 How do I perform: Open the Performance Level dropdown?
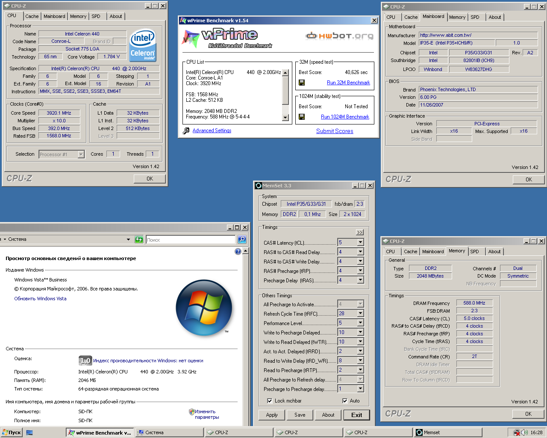click(360, 323)
